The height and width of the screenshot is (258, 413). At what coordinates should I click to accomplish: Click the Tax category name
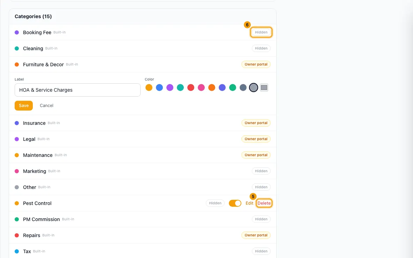click(27, 252)
